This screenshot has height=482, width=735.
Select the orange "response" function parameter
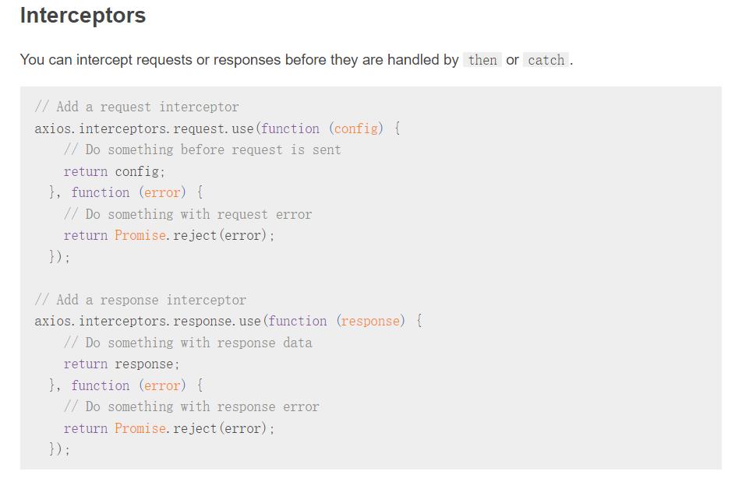(370, 321)
